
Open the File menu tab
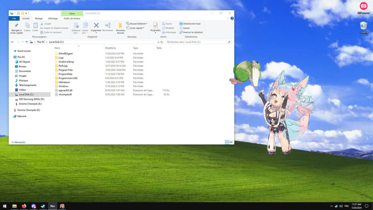14,18
